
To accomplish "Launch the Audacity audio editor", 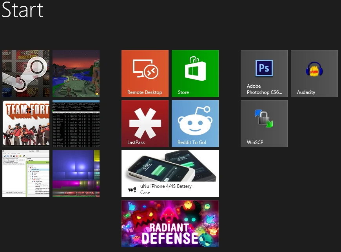I will pos(314,74).
